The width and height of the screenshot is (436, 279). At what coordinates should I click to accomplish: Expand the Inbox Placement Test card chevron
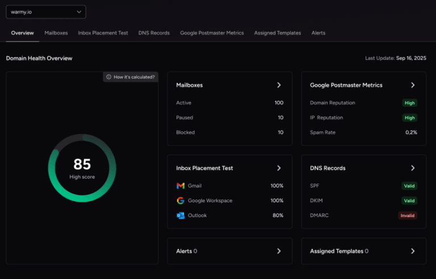[x=279, y=168]
